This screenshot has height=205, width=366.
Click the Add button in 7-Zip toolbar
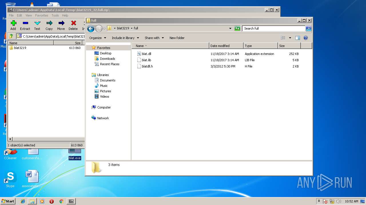[x=13, y=25]
